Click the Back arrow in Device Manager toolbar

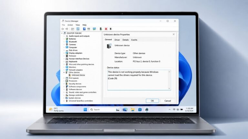[63, 29]
